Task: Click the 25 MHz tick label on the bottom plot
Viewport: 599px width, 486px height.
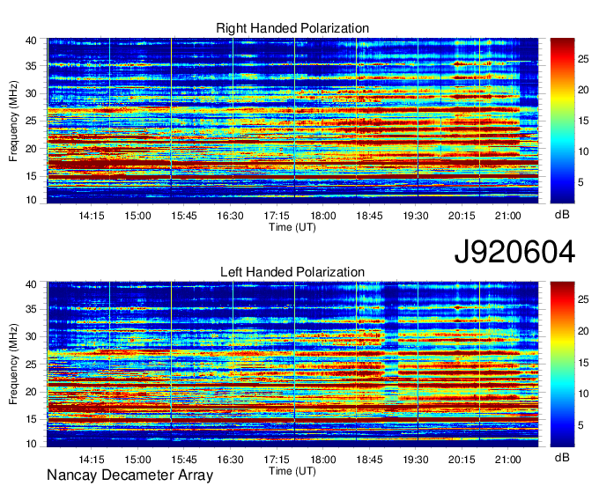Action: pyautogui.click(x=31, y=364)
